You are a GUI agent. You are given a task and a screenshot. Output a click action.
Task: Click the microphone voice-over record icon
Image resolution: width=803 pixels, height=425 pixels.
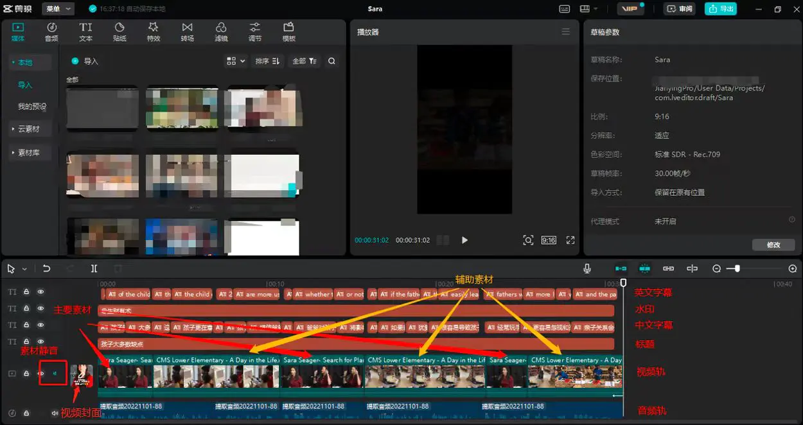pyautogui.click(x=587, y=268)
